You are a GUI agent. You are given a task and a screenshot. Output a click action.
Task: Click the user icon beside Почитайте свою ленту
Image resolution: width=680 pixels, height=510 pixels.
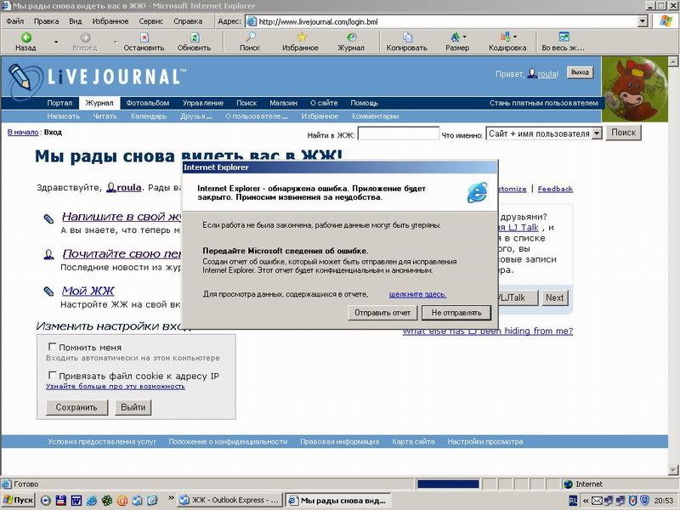click(48, 254)
